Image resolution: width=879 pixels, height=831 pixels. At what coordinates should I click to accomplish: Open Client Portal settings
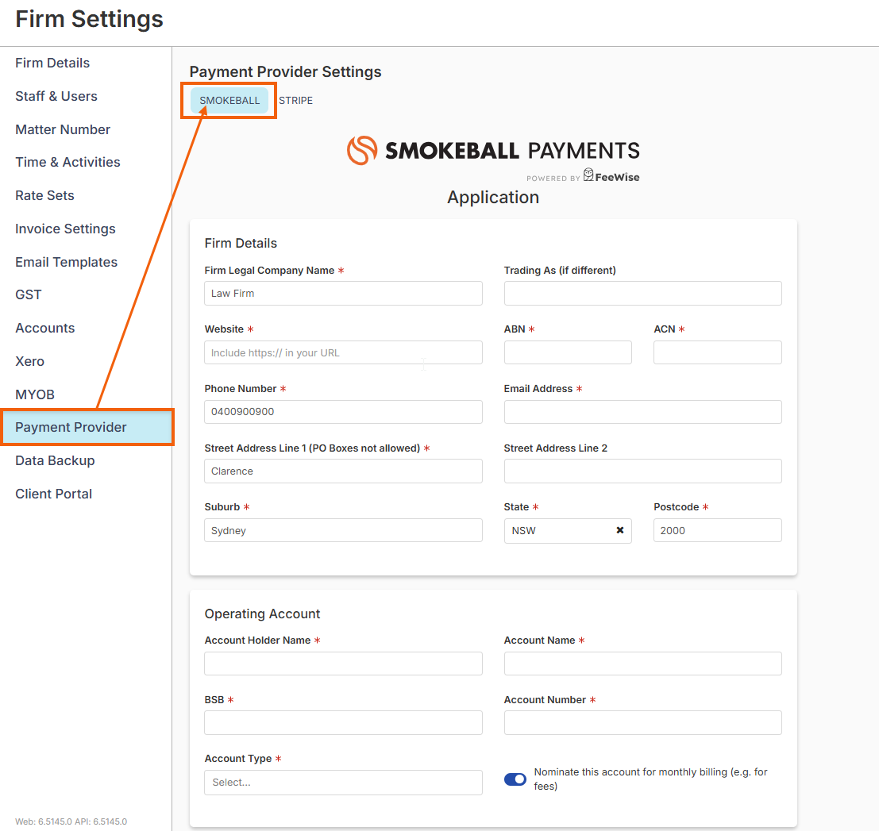(53, 494)
